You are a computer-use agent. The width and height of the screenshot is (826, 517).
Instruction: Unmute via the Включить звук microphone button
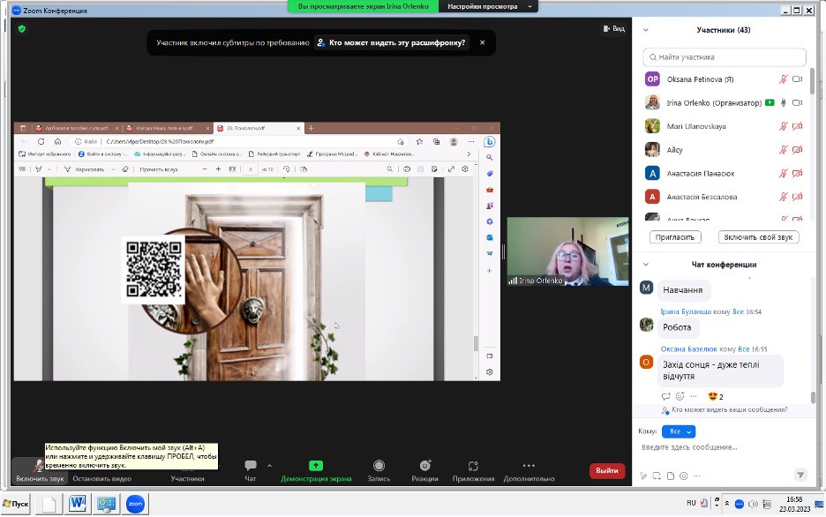39,470
